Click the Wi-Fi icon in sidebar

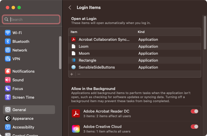pyautogui.click(x=8, y=33)
